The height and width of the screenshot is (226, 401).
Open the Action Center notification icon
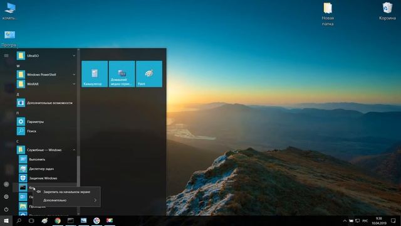(x=393, y=221)
